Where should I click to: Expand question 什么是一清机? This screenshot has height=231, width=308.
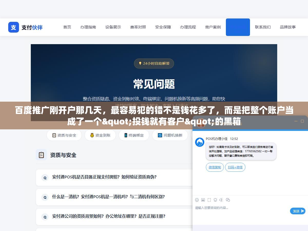(x=114, y=197)
